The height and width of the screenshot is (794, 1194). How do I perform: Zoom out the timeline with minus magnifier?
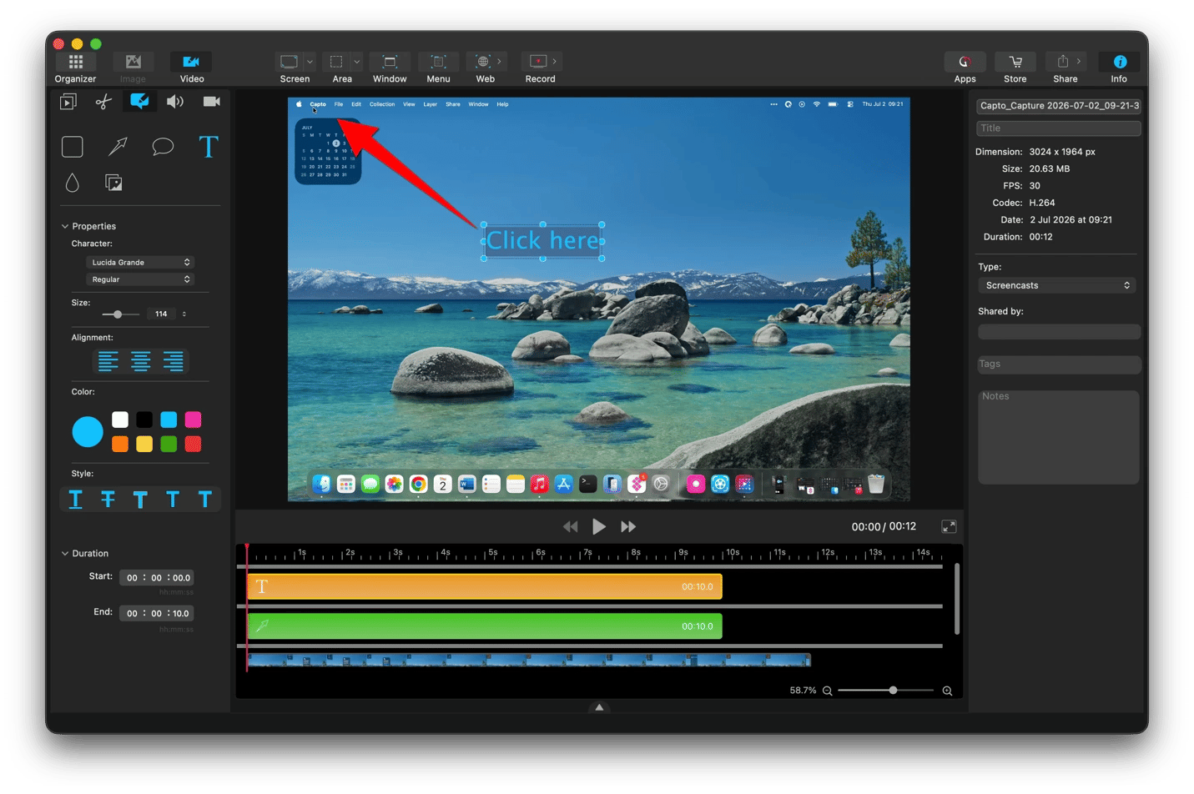827,691
